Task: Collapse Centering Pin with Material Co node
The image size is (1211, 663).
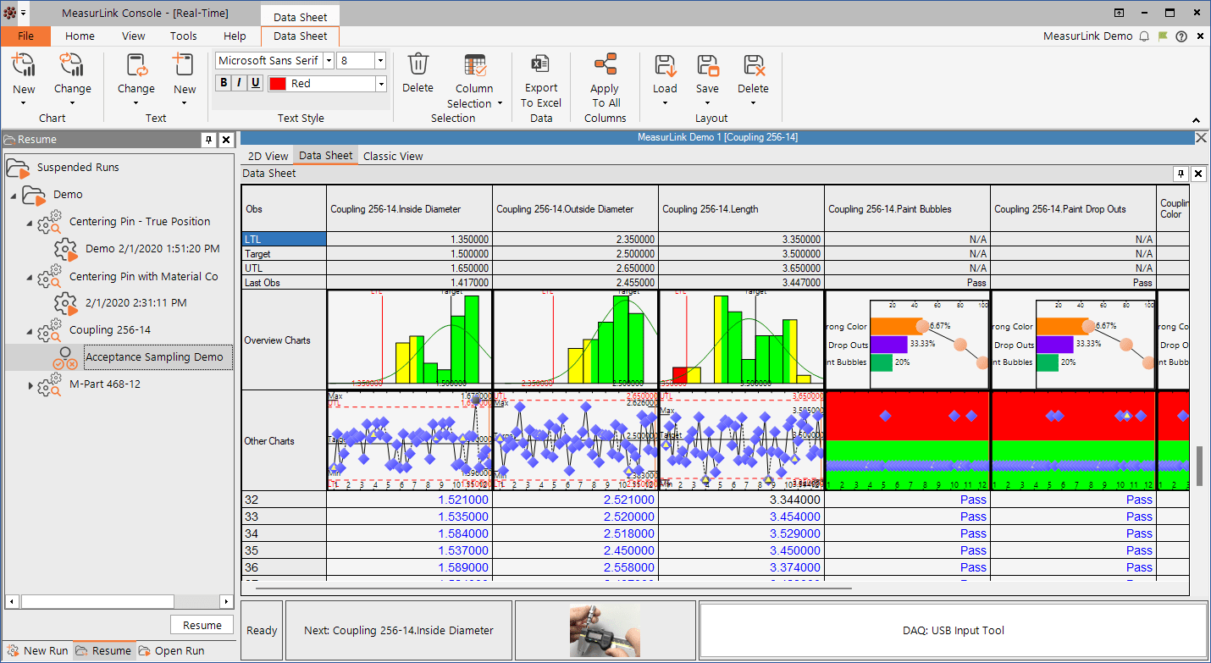Action: click(30, 278)
